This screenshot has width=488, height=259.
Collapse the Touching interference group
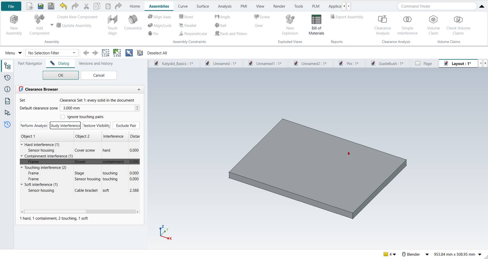[x=22, y=168]
